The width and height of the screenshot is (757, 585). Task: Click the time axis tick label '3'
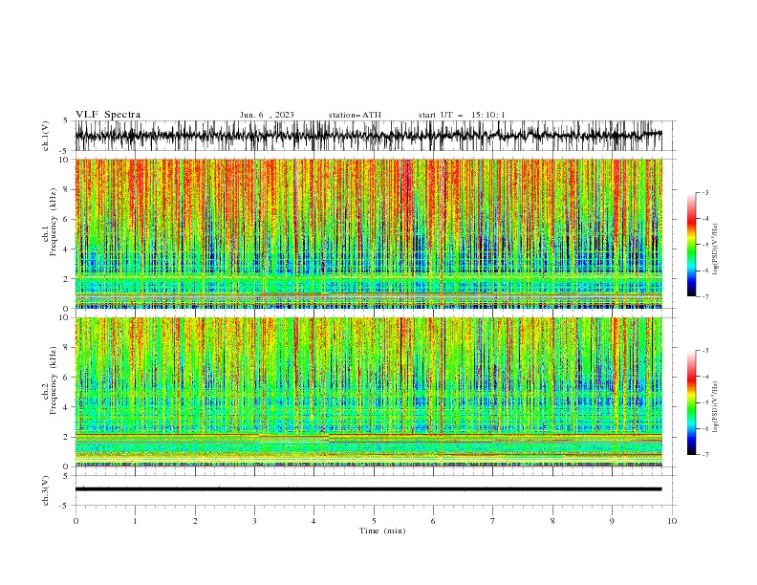coord(254,521)
